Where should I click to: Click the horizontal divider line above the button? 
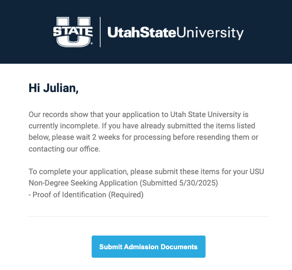(x=148, y=216)
